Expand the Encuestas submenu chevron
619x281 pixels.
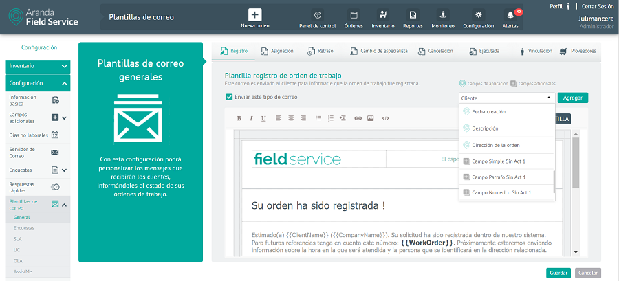pyautogui.click(x=65, y=170)
